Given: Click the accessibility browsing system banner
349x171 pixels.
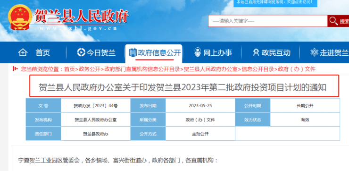Looking at the screenshot, I should [x=275, y=3].
